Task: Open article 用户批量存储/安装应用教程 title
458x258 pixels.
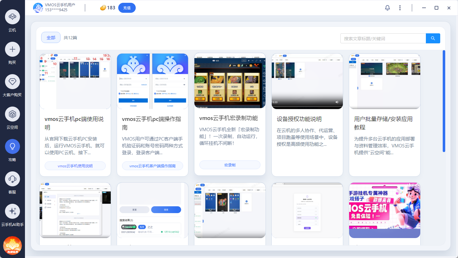Action: [383, 123]
